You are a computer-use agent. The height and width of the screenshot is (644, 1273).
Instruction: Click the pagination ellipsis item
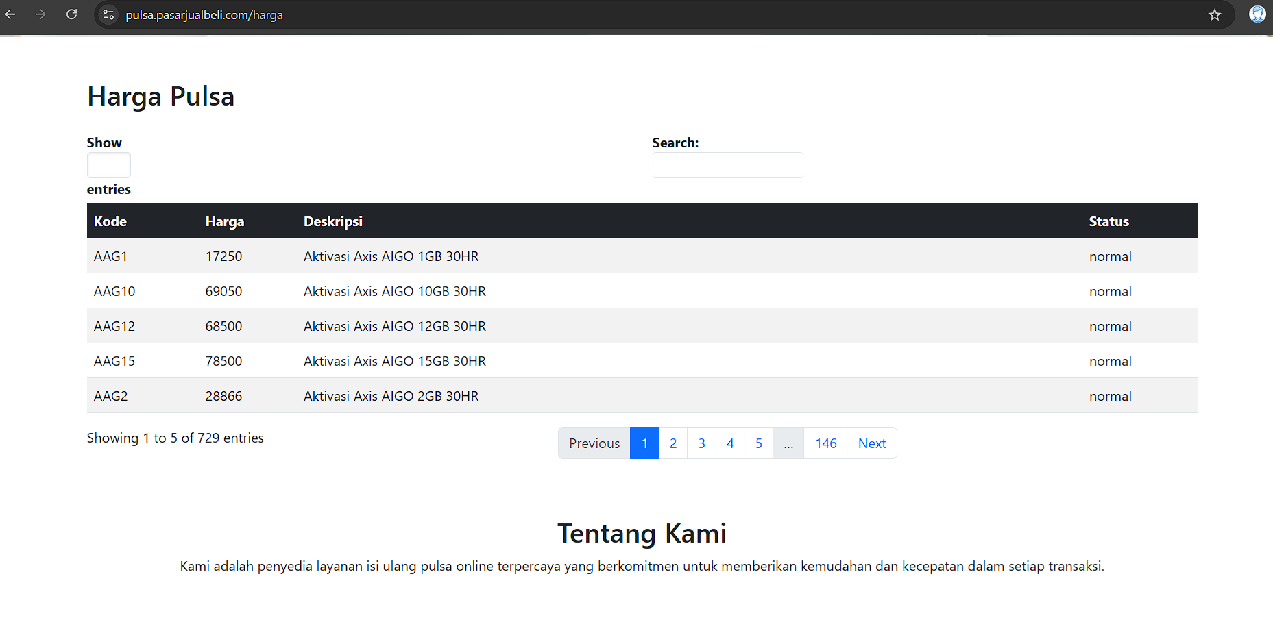pyautogui.click(x=788, y=443)
